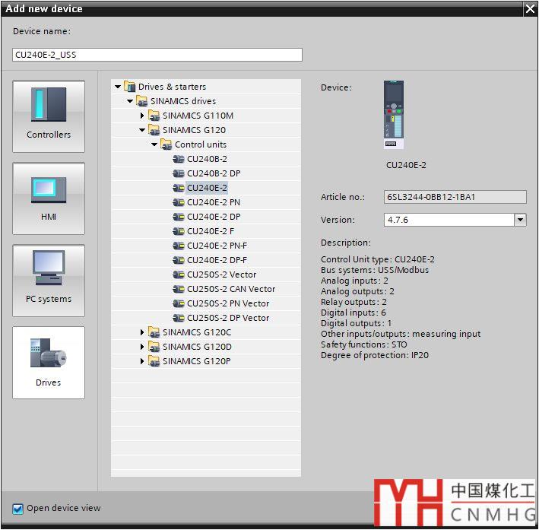The height and width of the screenshot is (530, 539).
Task: Select the Controllers category button
Action: pos(49,116)
